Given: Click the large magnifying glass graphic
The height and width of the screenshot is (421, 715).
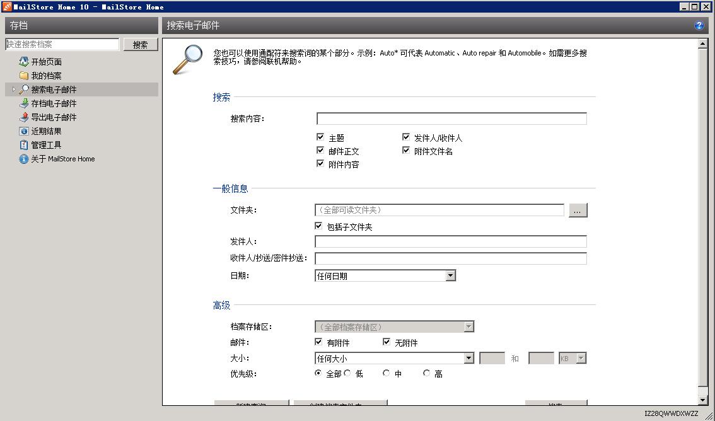Looking at the screenshot, I should point(187,59).
